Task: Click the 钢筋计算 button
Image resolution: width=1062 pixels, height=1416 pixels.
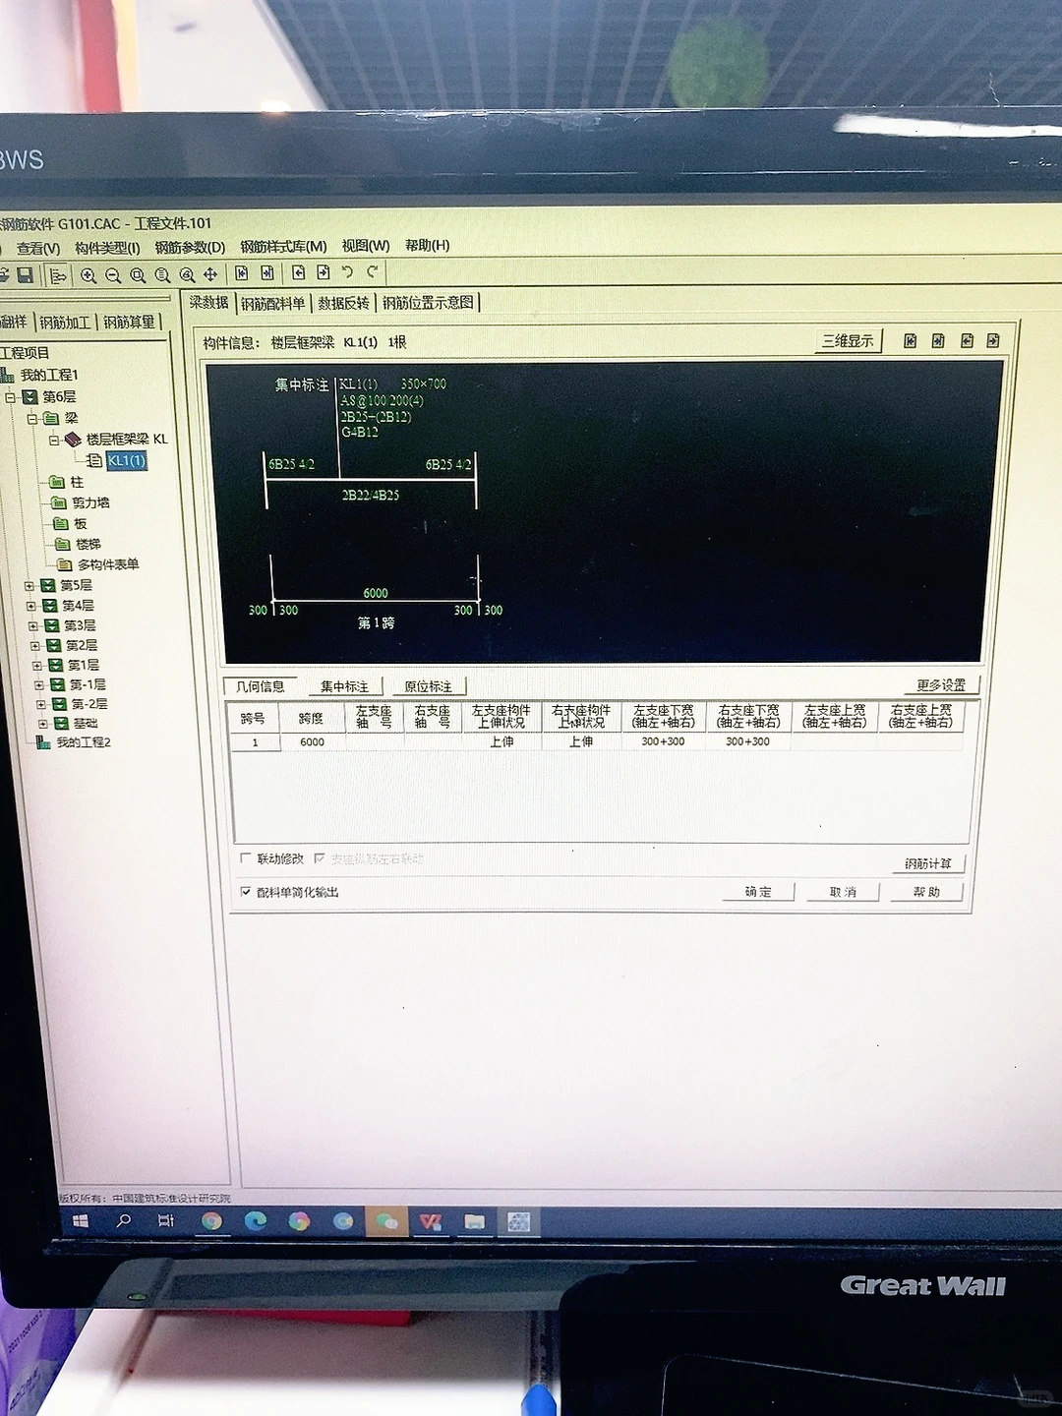Action: [927, 863]
